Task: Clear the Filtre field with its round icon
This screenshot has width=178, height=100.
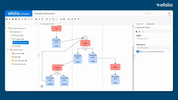Action: [36, 23]
